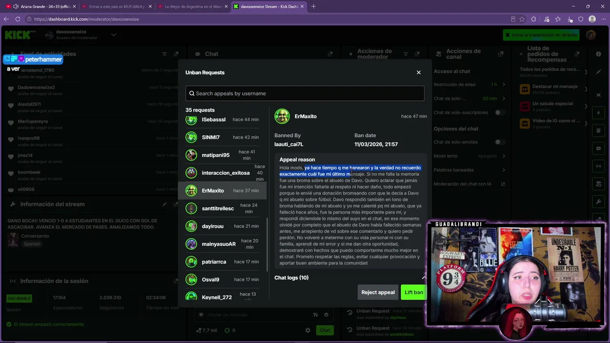Pop out Lista de pedidos de Recompensas
This screenshot has width=610, height=343.
point(577,54)
